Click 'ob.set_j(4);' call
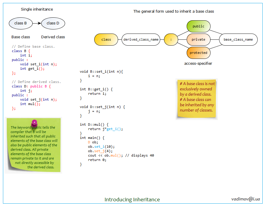 (100, 151)
